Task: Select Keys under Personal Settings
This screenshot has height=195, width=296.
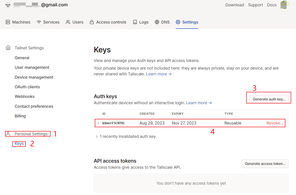Action: (x=19, y=144)
